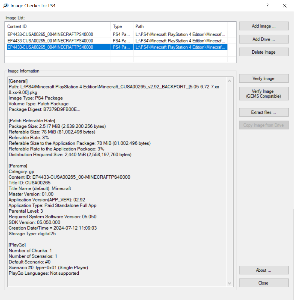
Task: Click the Verify Image button
Action: coord(264,78)
